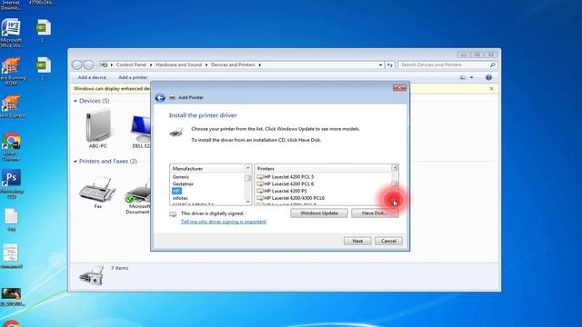The height and width of the screenshot is (327, 582).
Task: Open Nero Express desktop icon
Action: (x=11, y=106)
